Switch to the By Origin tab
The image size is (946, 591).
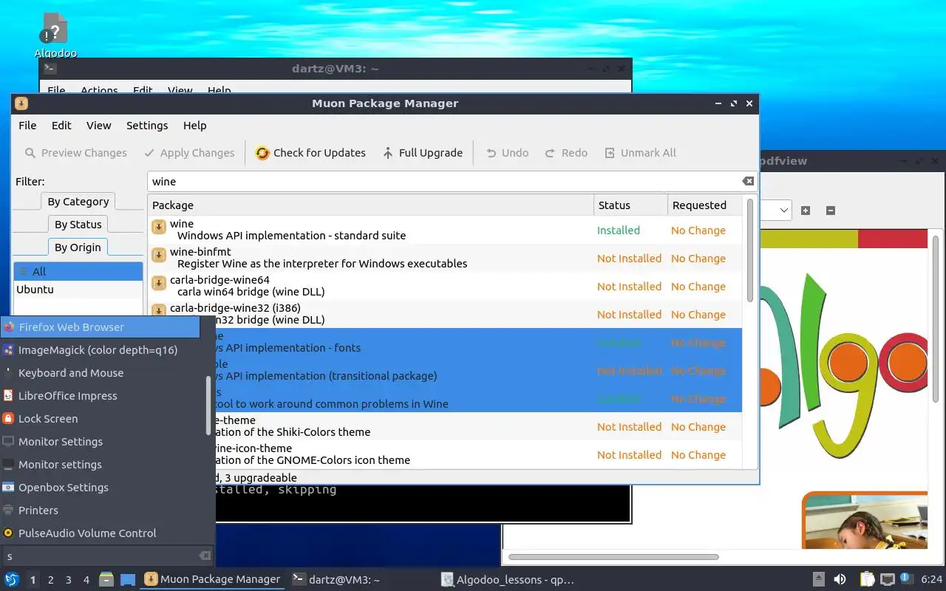click(78, 247)
